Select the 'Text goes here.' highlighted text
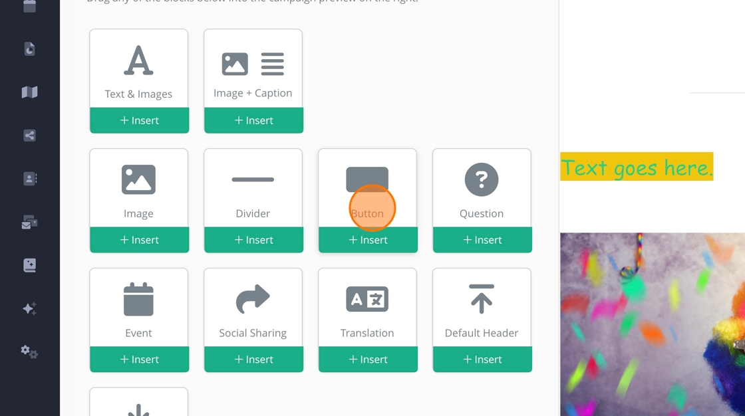The height and width of the screenshot is (416, 745). 637,167
